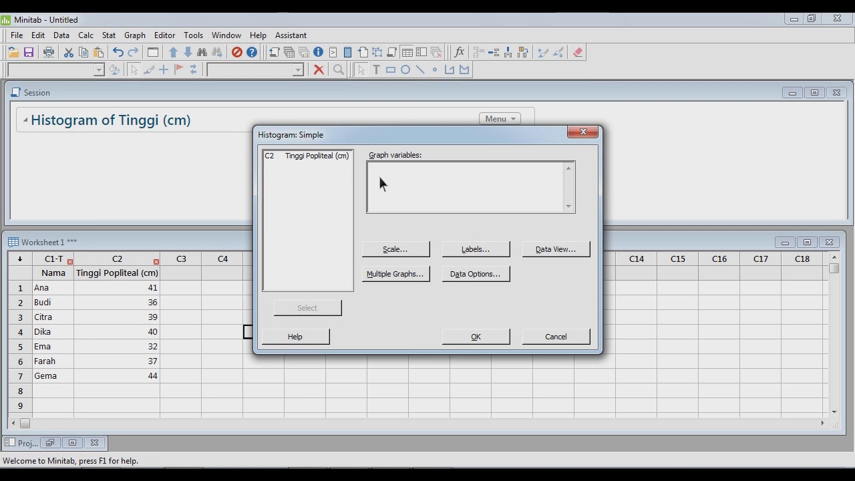The image size is (855, 481).
Task: Click the pink eraser icon
Action: tap(578, 52)
